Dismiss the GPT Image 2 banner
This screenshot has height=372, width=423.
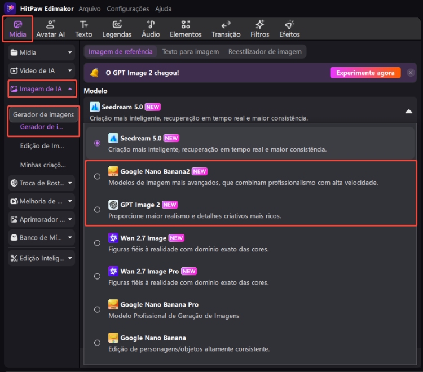coord(411,73)
